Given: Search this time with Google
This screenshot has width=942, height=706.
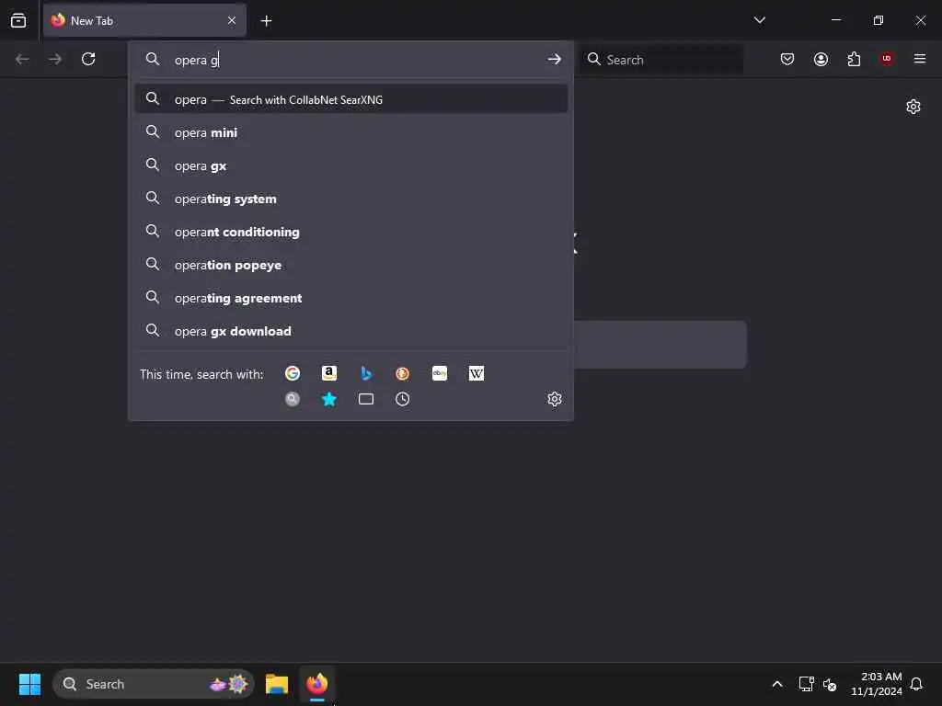Looking at the screenshot, I should point(293,373).
